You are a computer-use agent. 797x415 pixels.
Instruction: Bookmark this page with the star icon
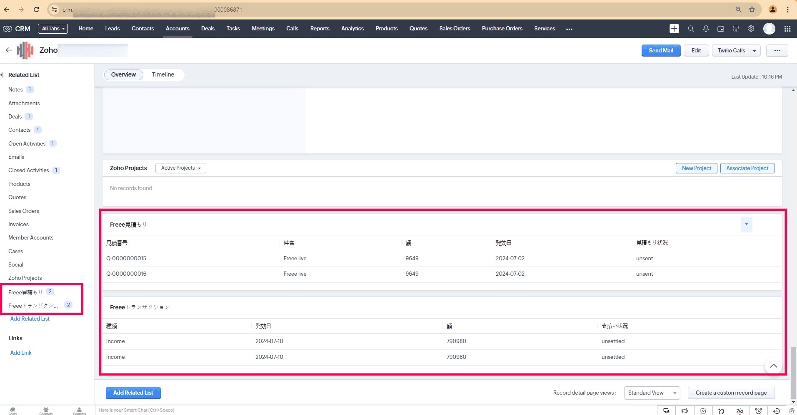[x=752, y=10]
